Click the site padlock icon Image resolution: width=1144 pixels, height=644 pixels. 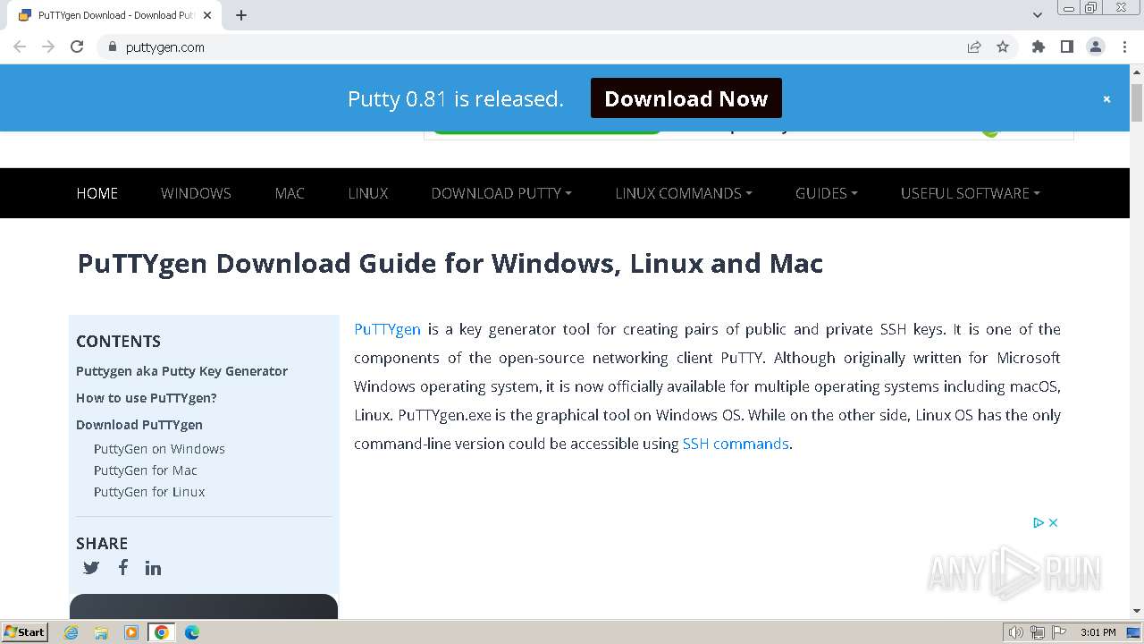(x=112, y=47)
